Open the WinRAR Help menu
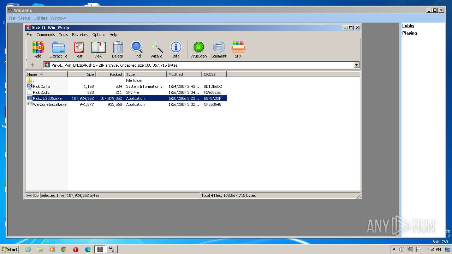Viewport: 452px width, 254px height. [x=113, y=35]
